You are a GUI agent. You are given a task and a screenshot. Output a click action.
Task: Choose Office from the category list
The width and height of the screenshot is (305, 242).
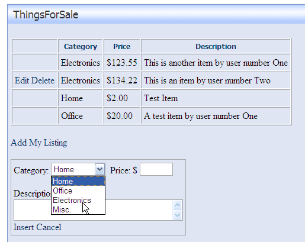pos(78,191)
